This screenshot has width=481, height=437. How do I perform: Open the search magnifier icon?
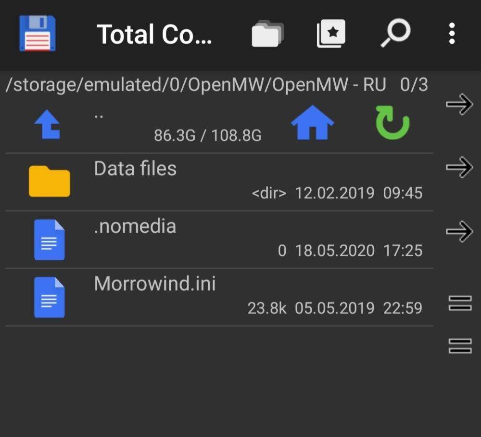click(395, 33)
